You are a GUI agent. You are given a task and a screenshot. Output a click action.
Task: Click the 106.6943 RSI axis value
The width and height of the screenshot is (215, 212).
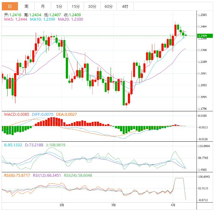pos(204,177)
